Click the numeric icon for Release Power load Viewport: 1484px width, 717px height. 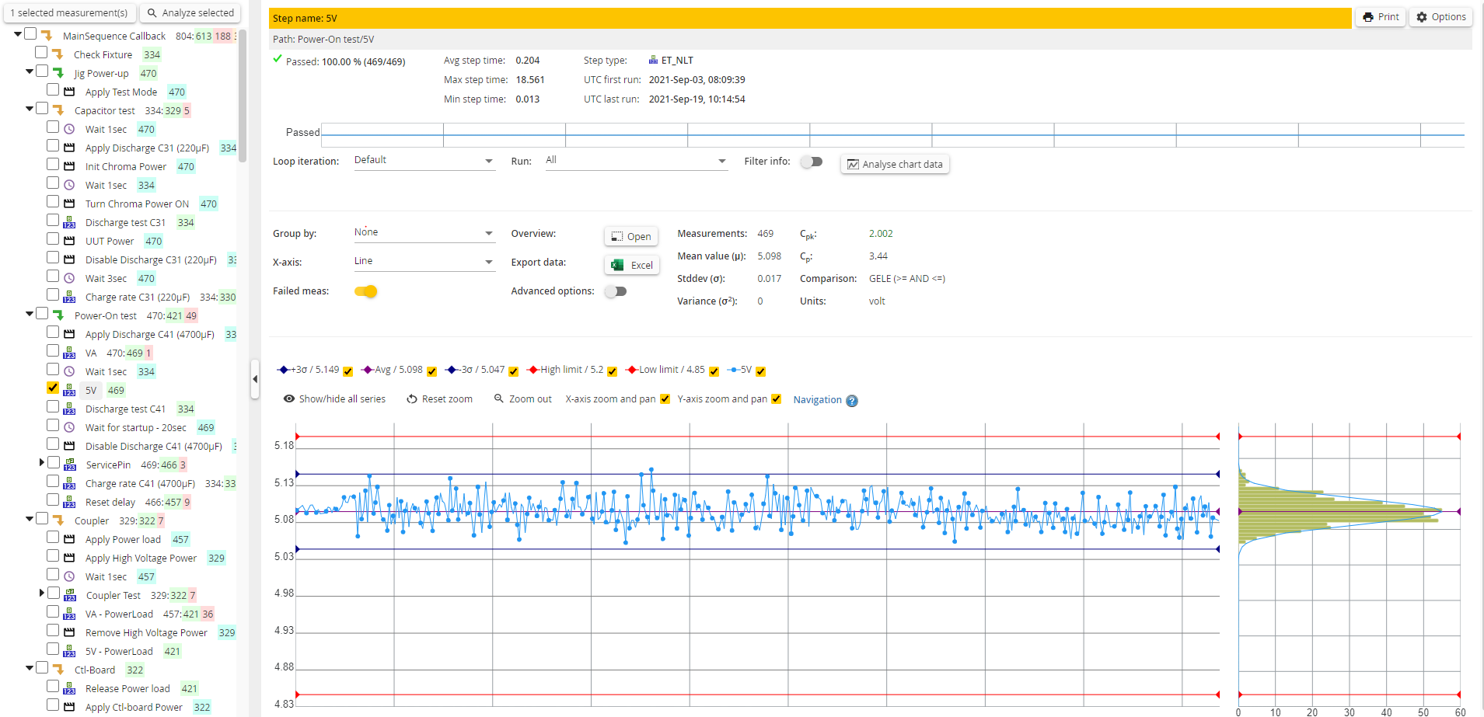[69, 689]
